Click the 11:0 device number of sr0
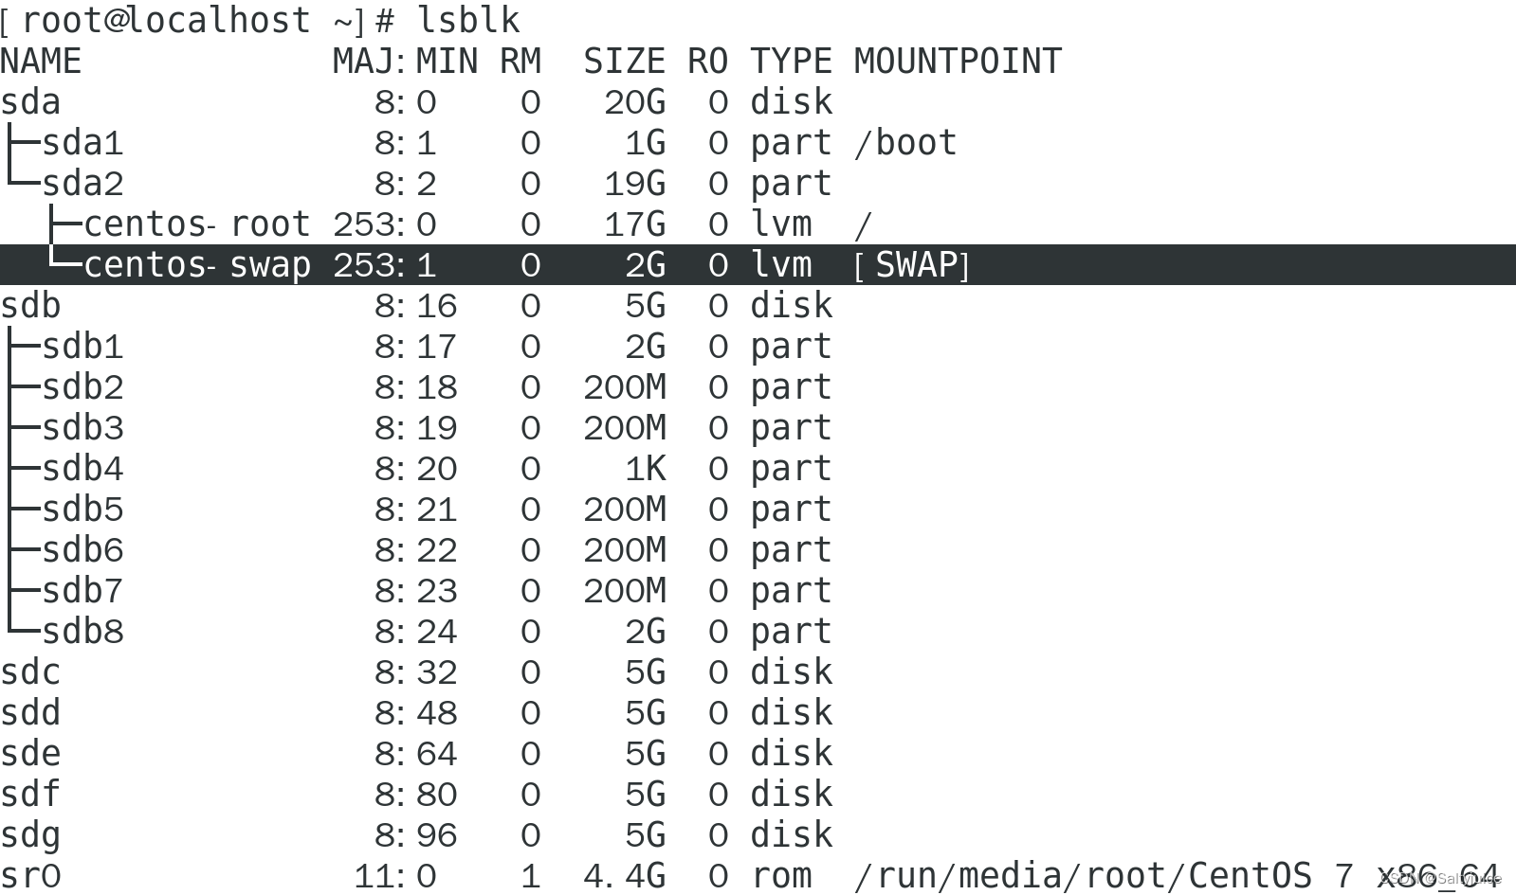This screenshot has width=1516, height=895. [394, 876]
